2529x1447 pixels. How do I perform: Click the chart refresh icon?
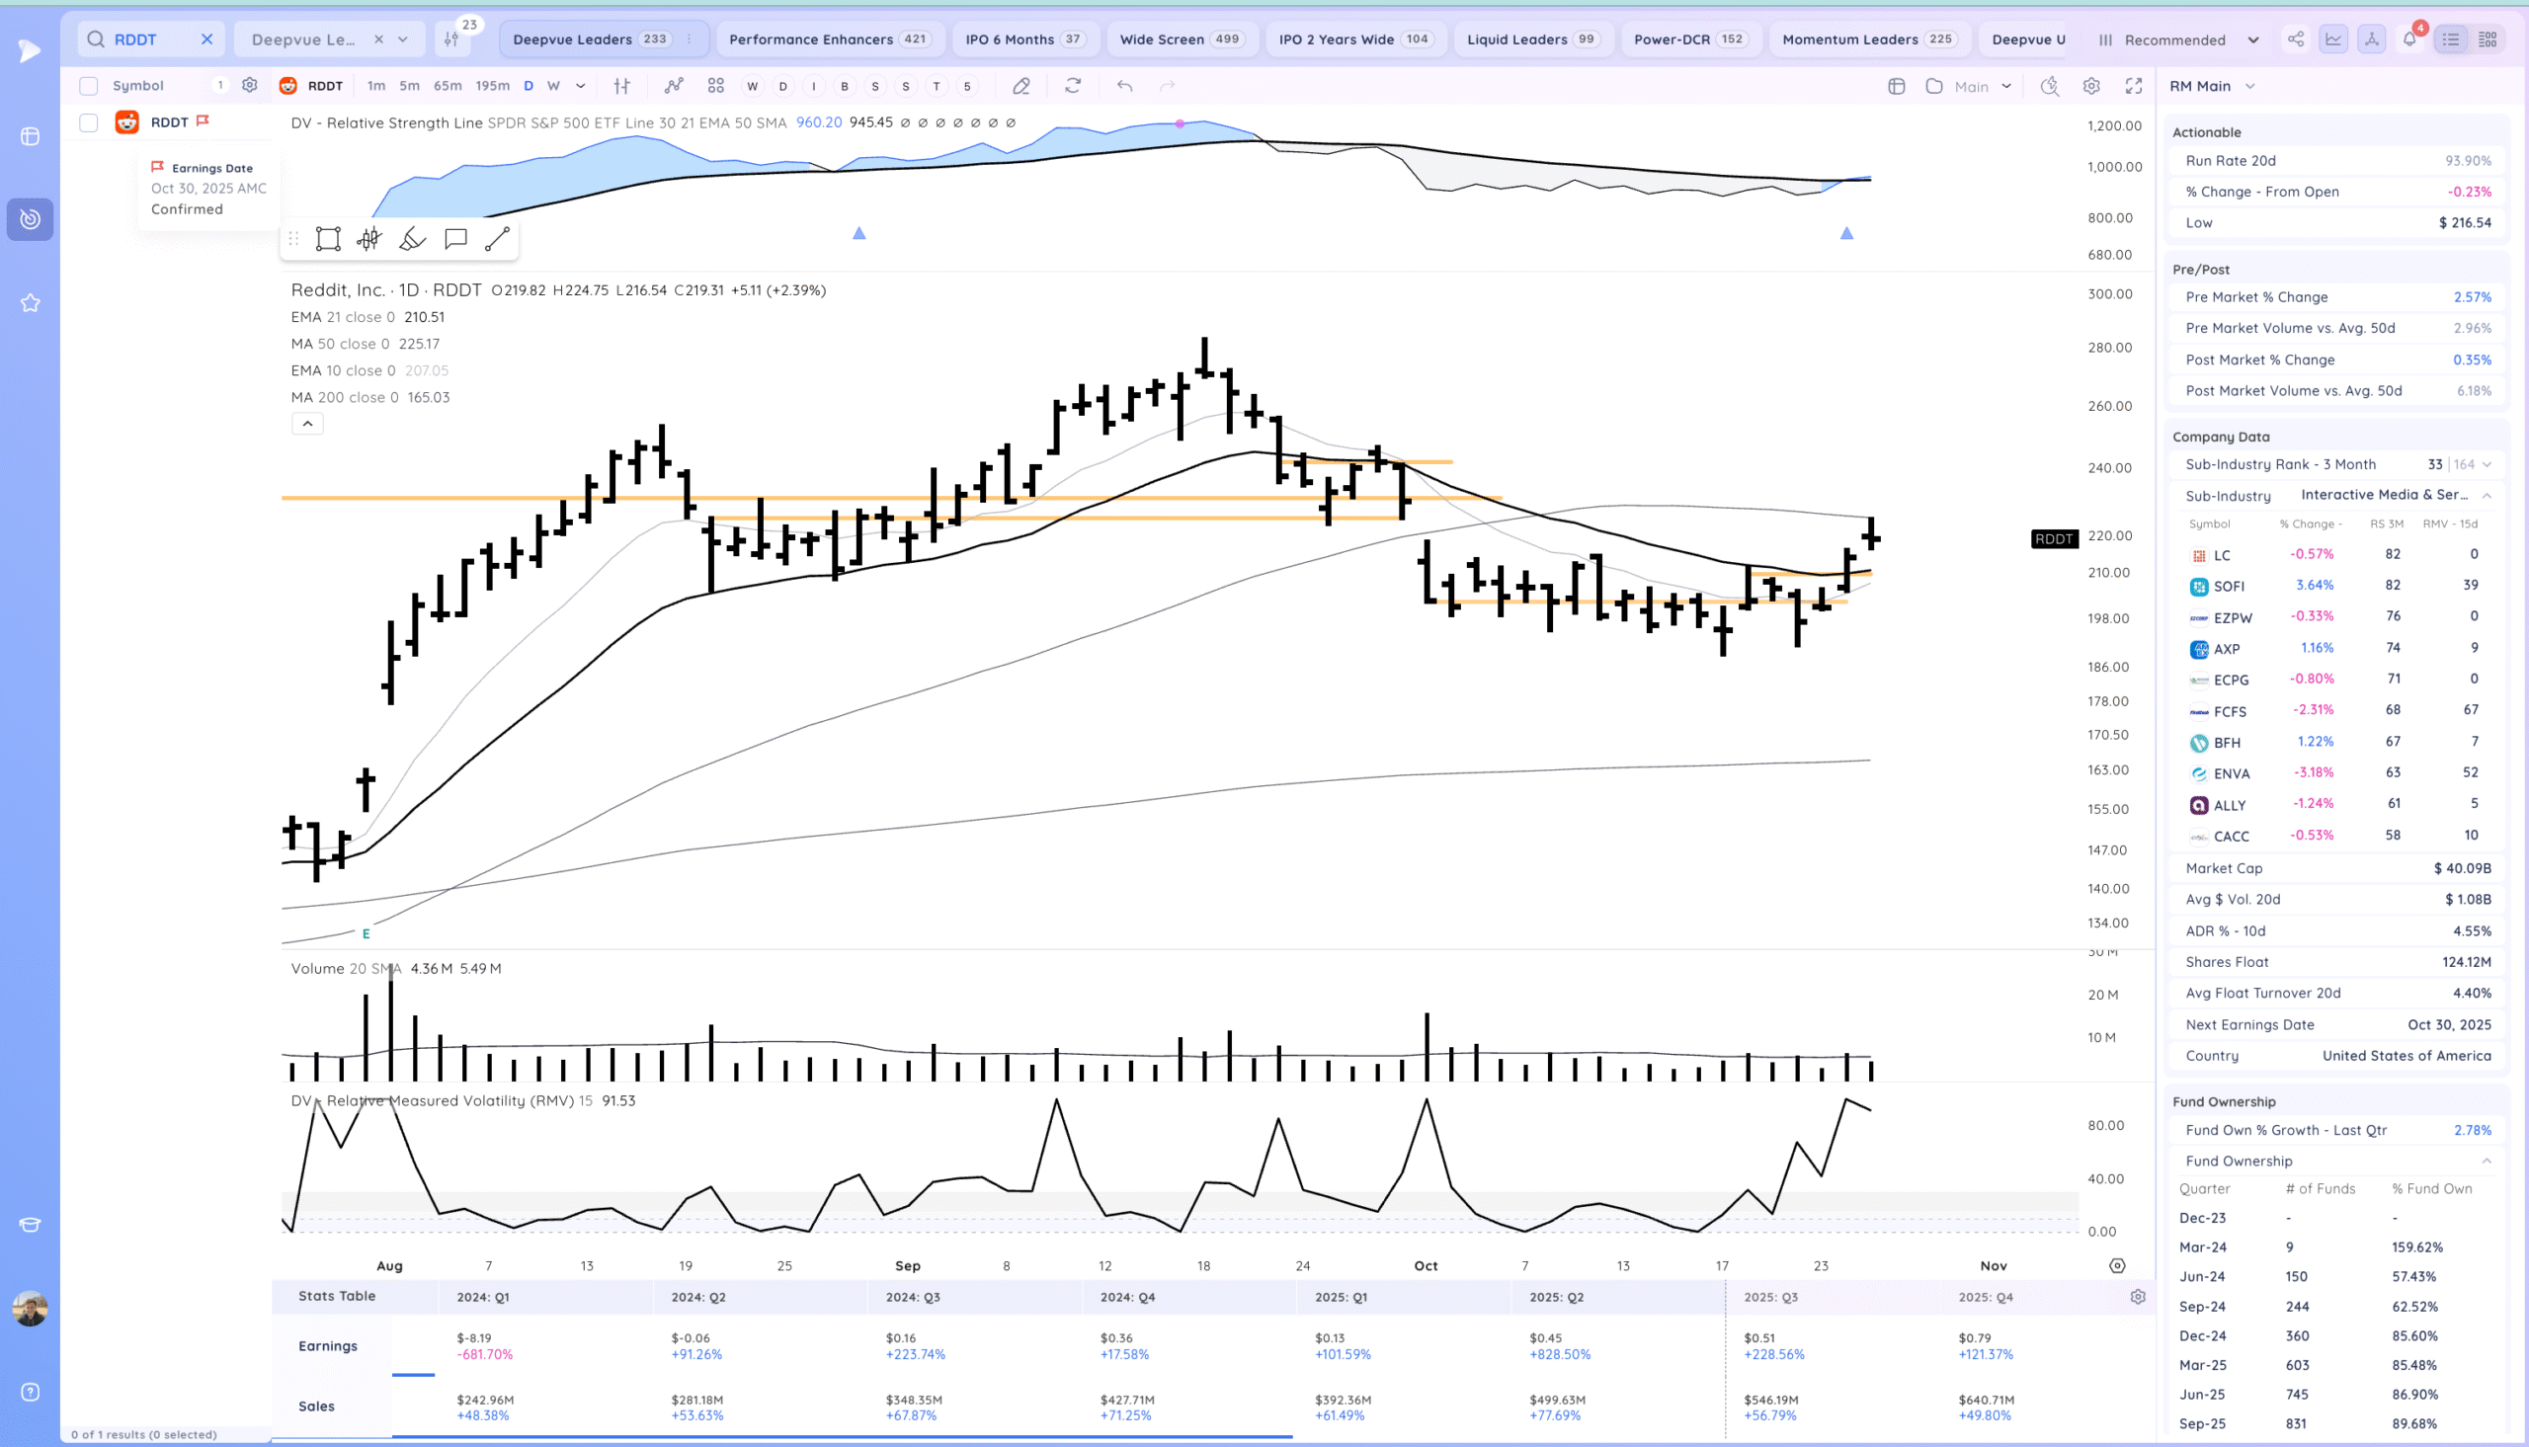pyautogui.click(x=1072, y=87)
